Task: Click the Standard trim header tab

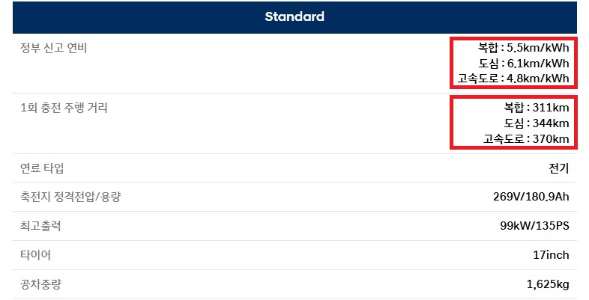Action: [x=294, y=16]
